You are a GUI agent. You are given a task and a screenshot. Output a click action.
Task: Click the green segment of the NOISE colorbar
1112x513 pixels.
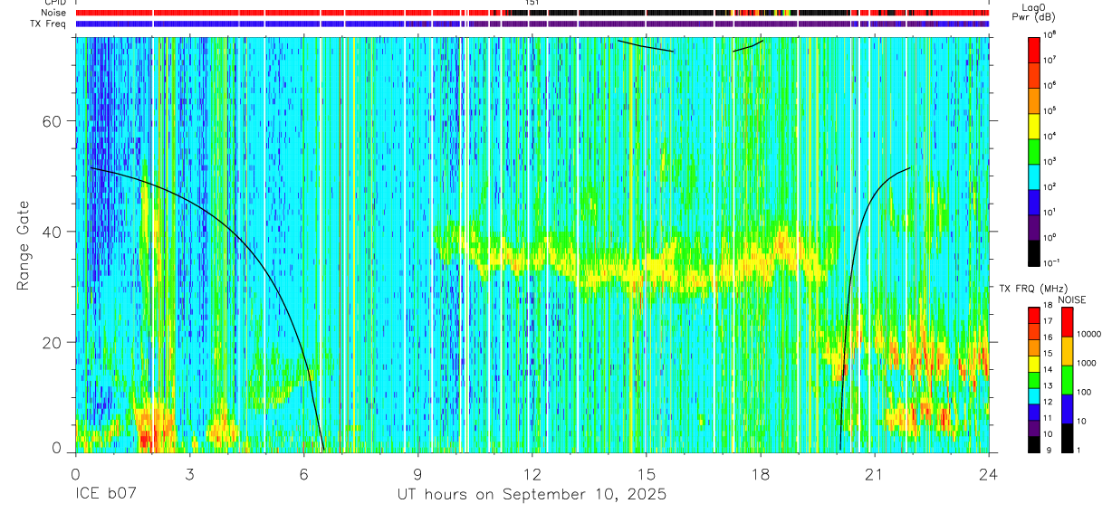[x=1067, y=379]
